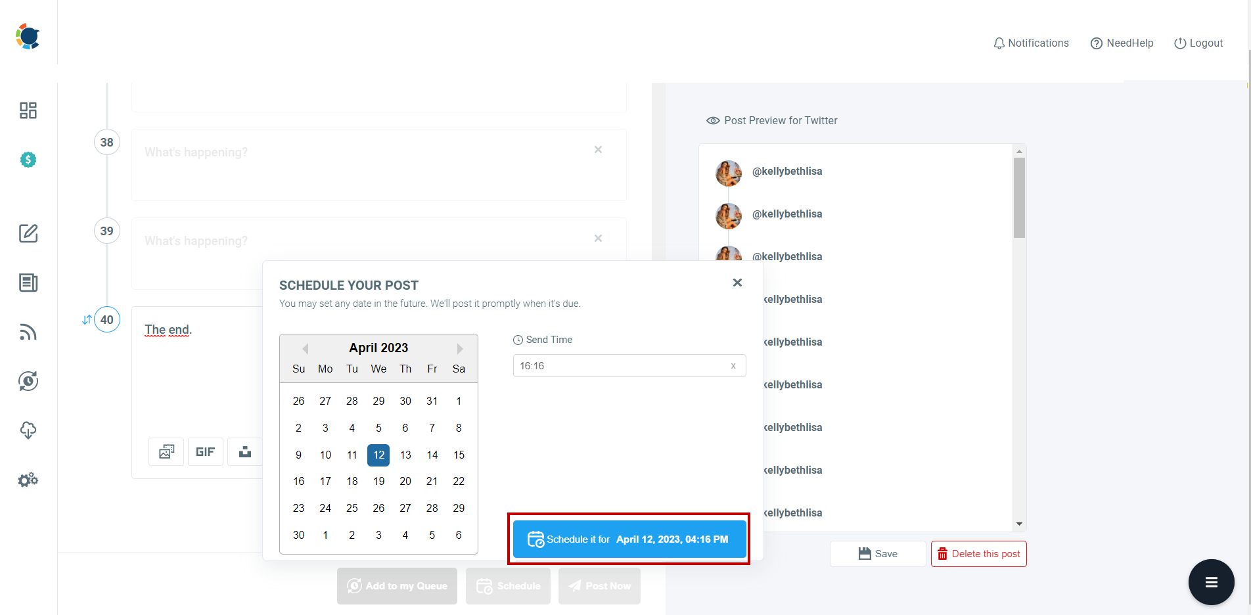Go to the next month in the calendar
Screen dimensions: 1251x615
pyautogui.click(x=459, y=348)
